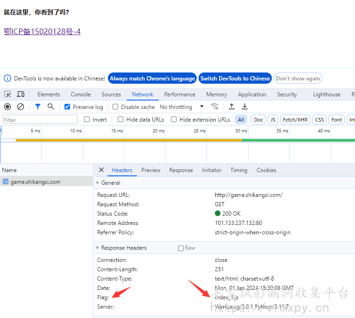This screenshot has height=318, width=355.
Task: Dismiss with Don't show again button
Action: [x=298, y=78]
